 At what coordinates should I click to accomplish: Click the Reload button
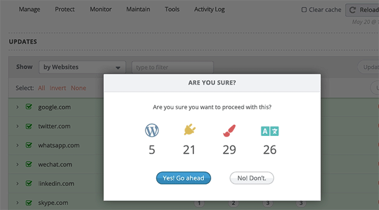362,10
